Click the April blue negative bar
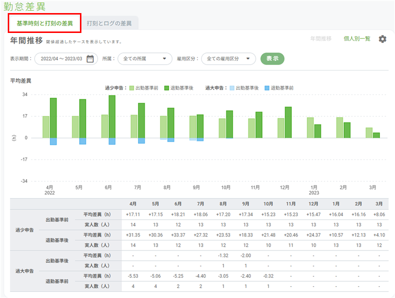This screenshot has height=298, width=395. (53, 141)
